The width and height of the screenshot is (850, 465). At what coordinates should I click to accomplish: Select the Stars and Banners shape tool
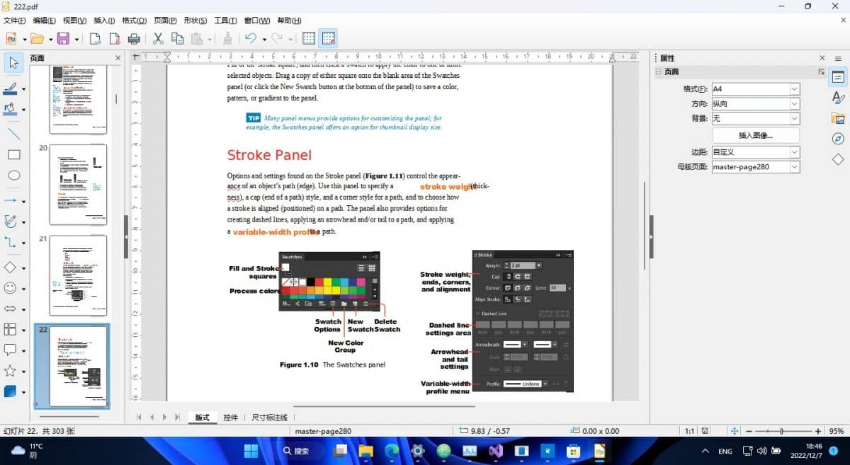(x=10, y=370)
